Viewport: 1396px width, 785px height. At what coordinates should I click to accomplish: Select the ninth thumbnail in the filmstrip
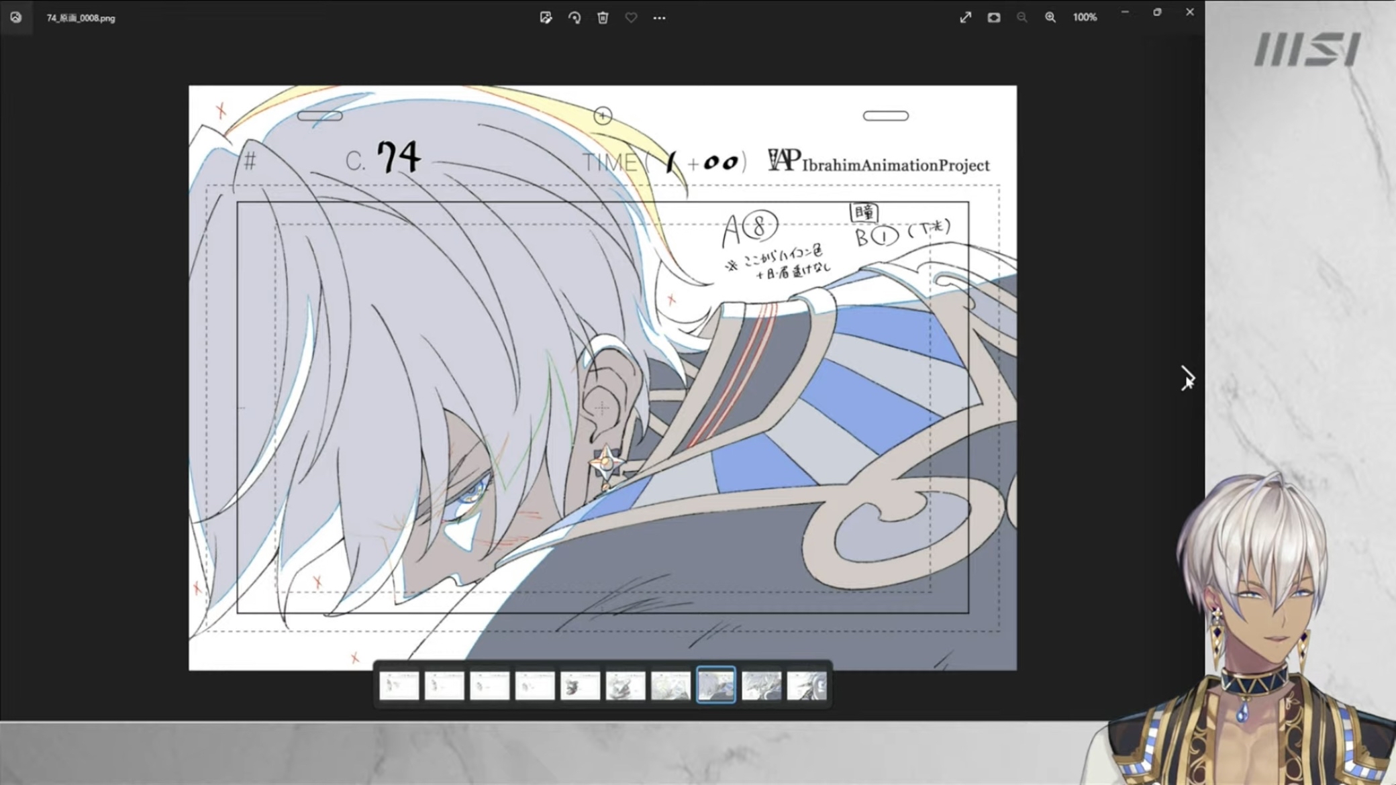click(761, 686)
